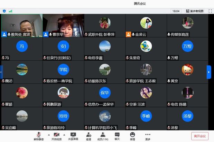Open the video options arrow beside 开启视频
The height and width of the screenshot is (142, 214).
63,135
